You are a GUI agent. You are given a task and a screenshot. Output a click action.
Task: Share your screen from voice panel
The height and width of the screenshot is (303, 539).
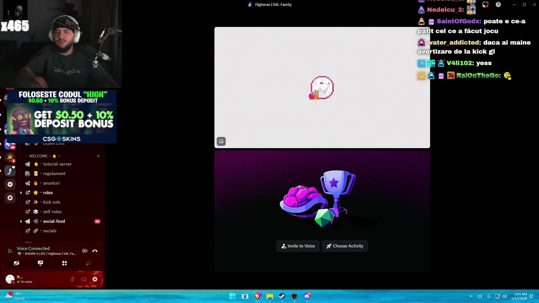pos(40,263)
